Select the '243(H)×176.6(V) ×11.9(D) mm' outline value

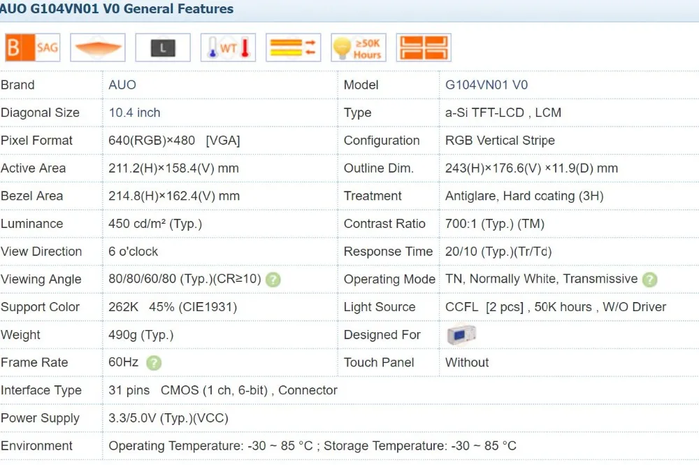click(x=531, y=168)
